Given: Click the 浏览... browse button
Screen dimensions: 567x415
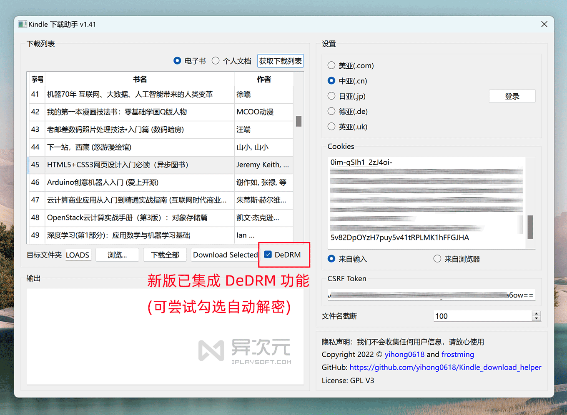Looking at the screenshot, I should coord(117,255).
